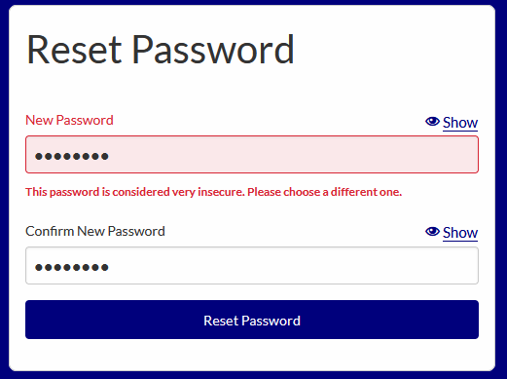This screenshot has width=507, height=379.
Task: Click the word "Password" in the large heading
Action: tap(213, 50)
